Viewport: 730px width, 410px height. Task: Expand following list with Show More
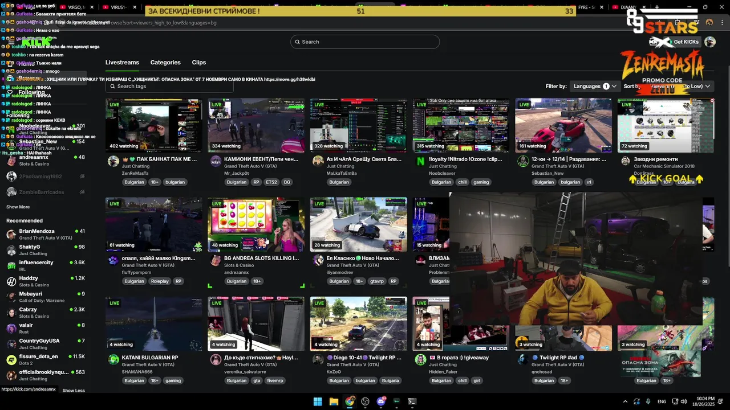click(18, 207)
